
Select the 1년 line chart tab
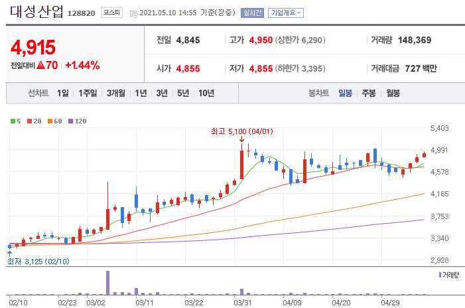(141, 93)
